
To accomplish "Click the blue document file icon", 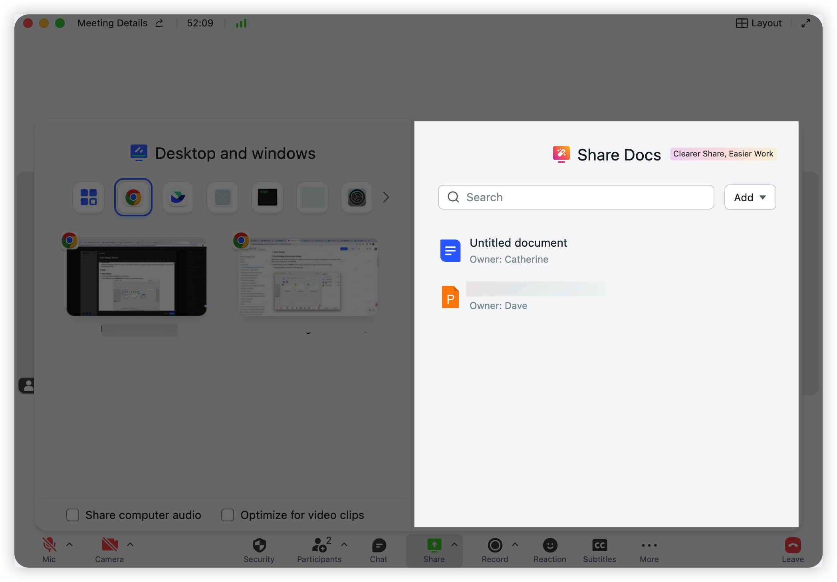I will 450,251.
